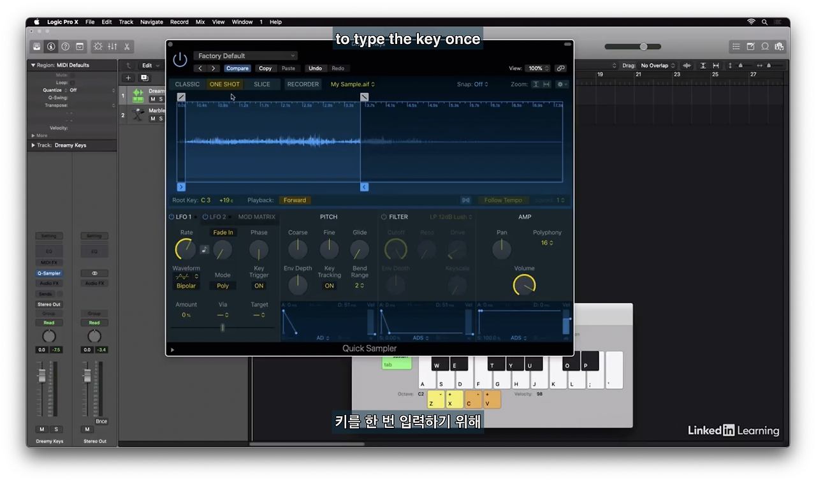Click the horizontal auto zoom icon in tracks header
Viewport: 816px width, 482px height.
click(x=716, y=66)
